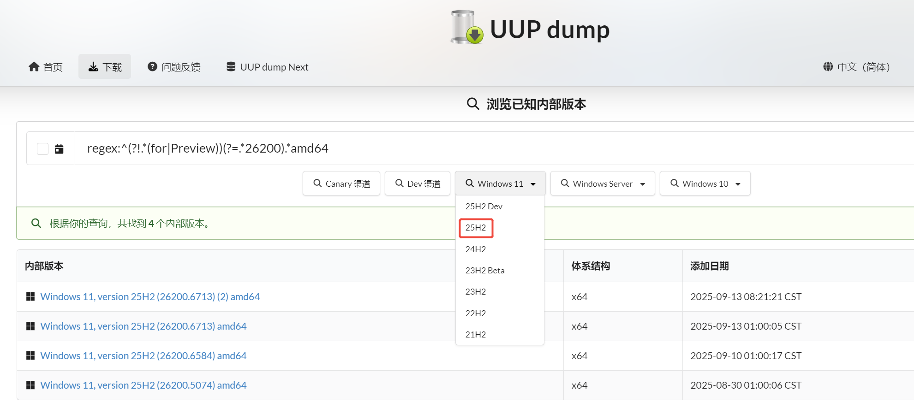Select 25H2 Dev from the dropdown menu
The image size is (914, 408).
pyautogui.click(x=500, y=206)
